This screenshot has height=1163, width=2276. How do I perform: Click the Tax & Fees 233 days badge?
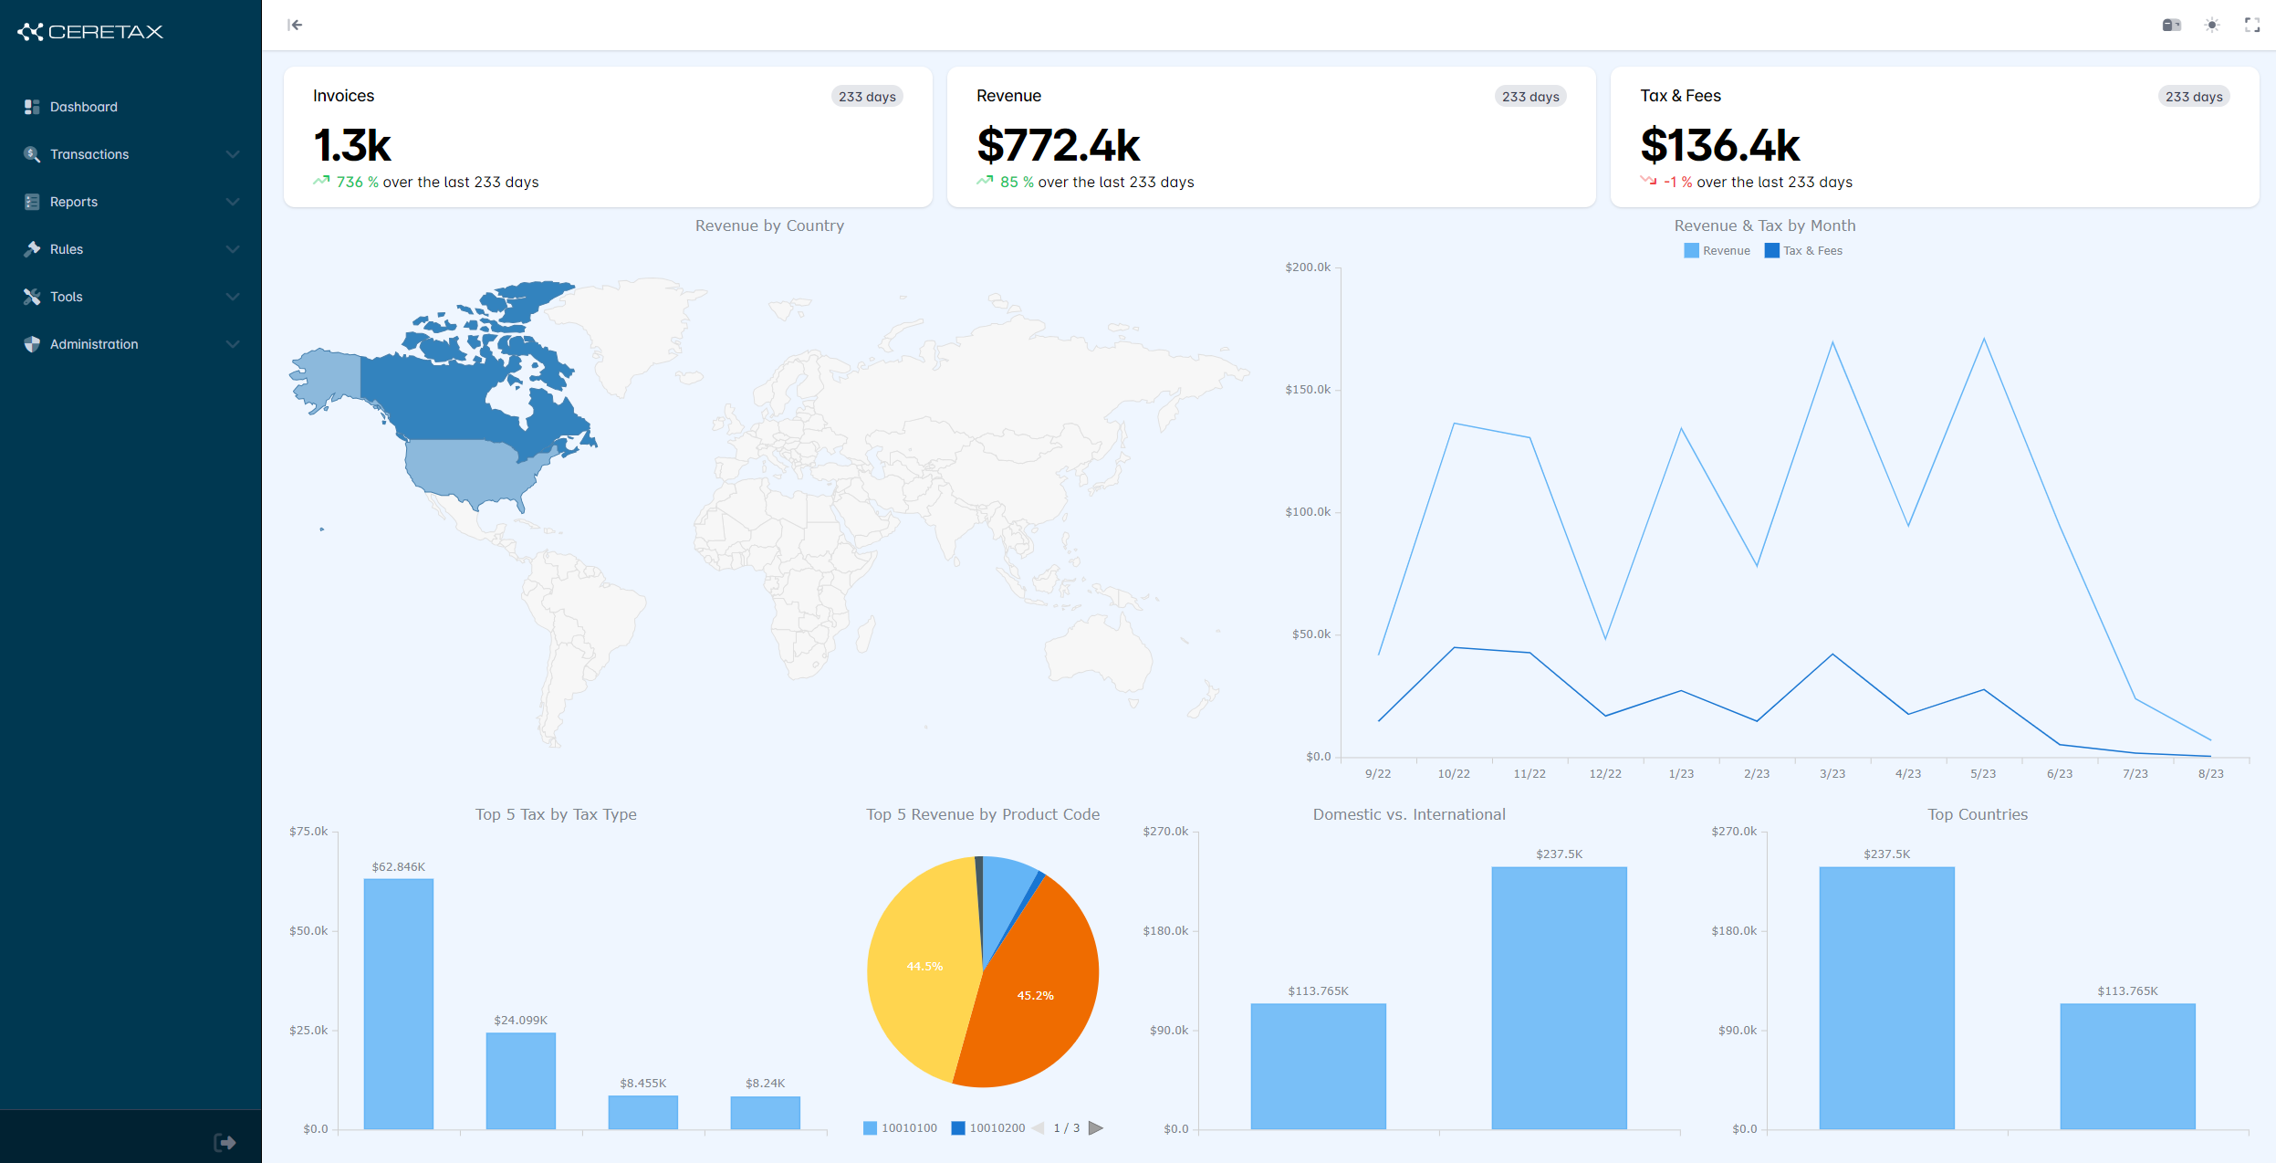[2194, 97]
